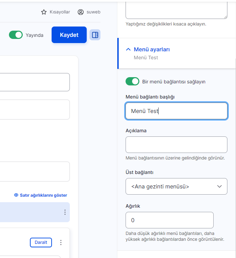Click the resize handle of the top textarea
This screenshot has height=258, width=236.
coord(225,17)
